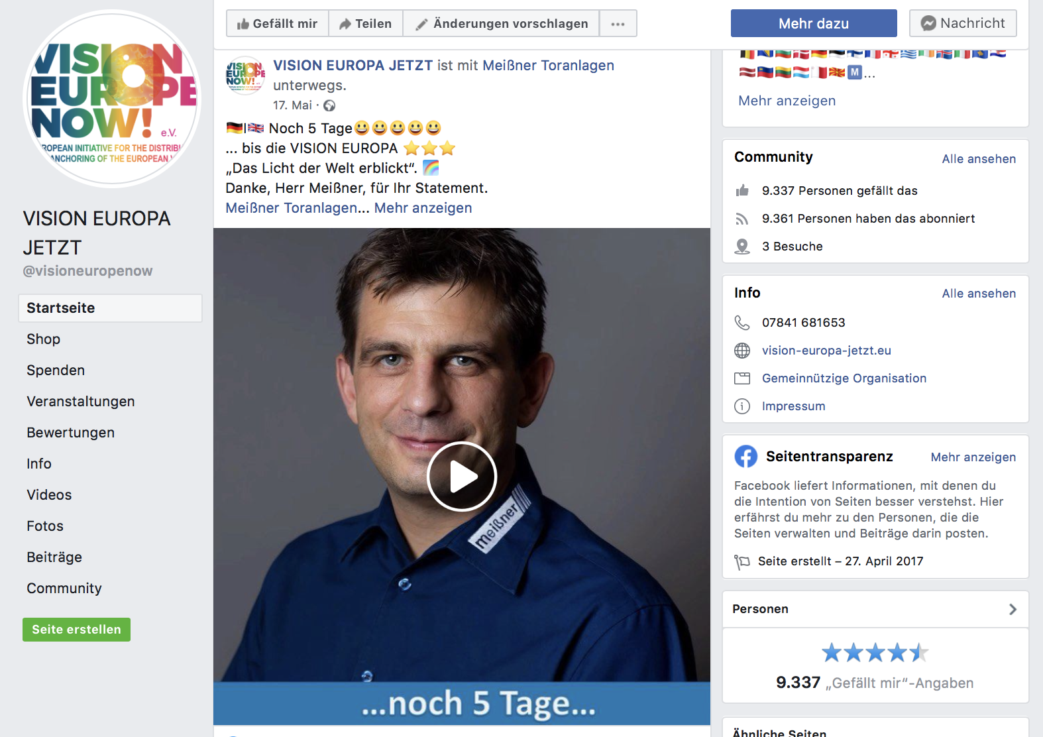Expand post text with Mehr anzeigen
Image resolution: width=1043 pixels, height=737 pixels.
point(423,208)
